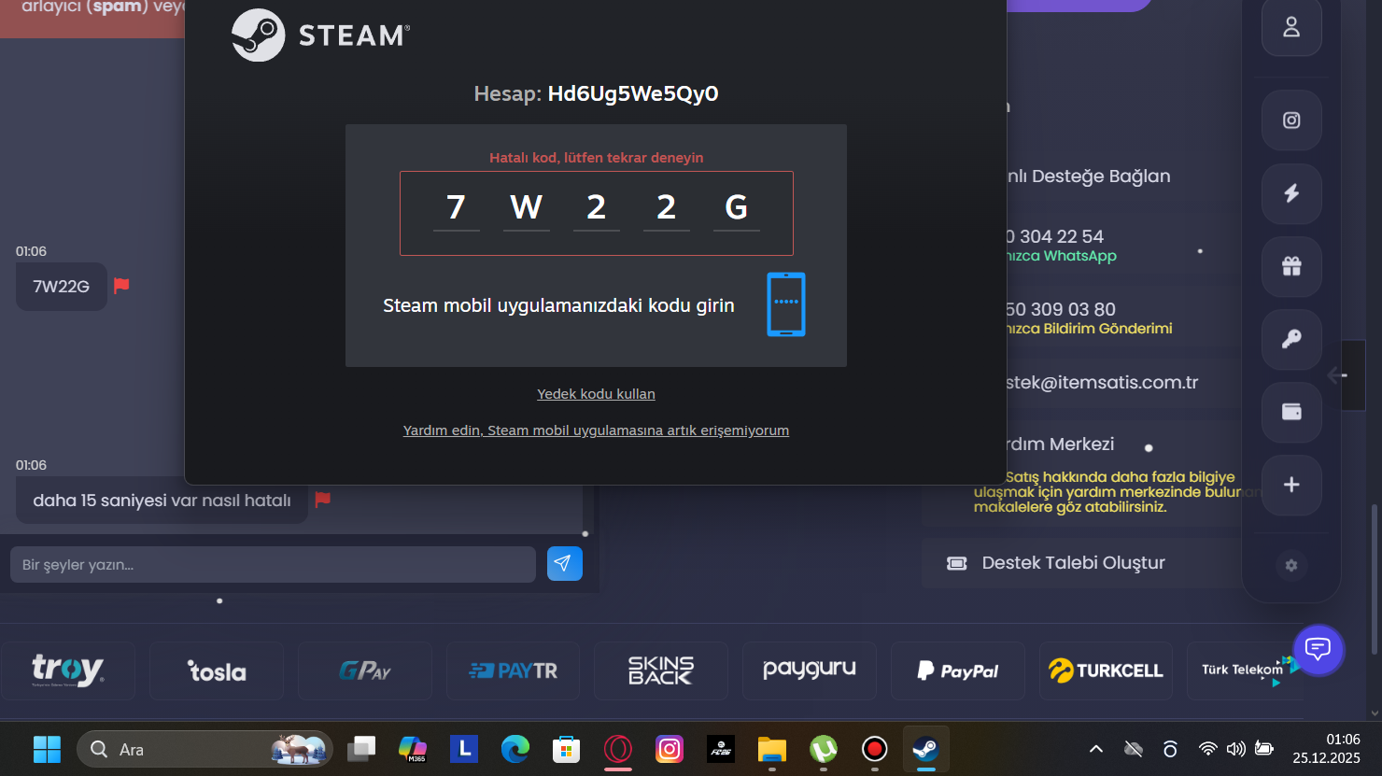Open the wallet icon in sidebar
The width and height of the screenshot is (1382, 776).
click(1291, 412)
